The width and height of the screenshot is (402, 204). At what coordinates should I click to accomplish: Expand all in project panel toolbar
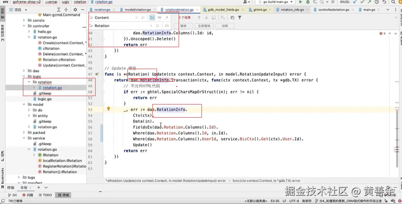pyautogui.click(x=59, y=10)
